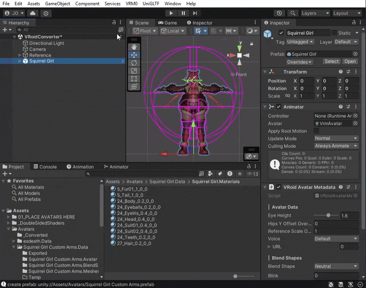
Task: Open VRoid Avatar Metadata more options
Action: click(x=356, y=187)
